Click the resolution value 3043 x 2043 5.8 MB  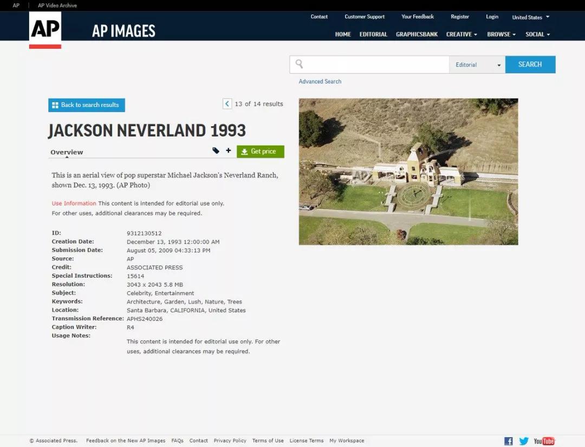tap(155, 285)
